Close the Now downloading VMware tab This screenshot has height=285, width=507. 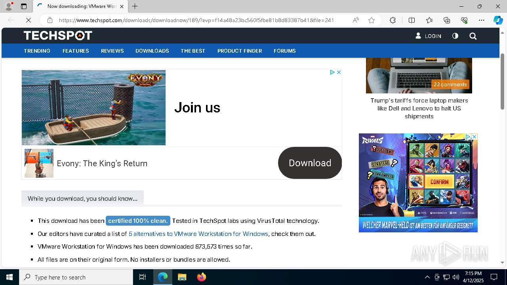click(x=122, y=6)
